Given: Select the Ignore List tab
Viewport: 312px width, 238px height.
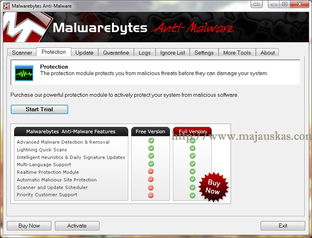Looking at the screenshot, I should 172,53.
